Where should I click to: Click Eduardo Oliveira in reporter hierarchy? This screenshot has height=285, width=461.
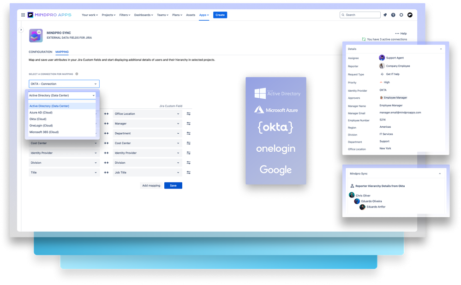(x=371, y=201)
